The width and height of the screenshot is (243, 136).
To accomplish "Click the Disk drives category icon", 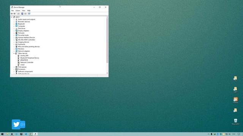I will 16,29.
